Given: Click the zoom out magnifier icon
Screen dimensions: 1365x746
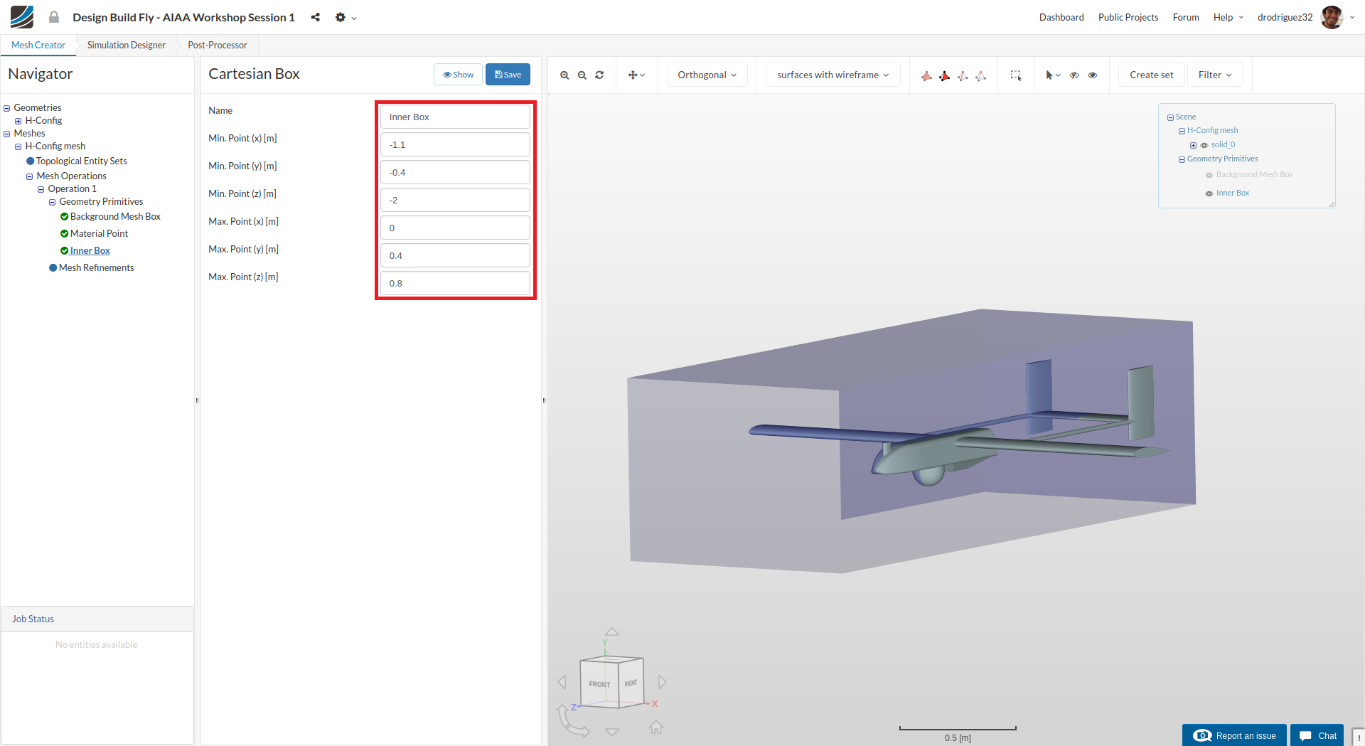Looking at the screenshot, I should pos(582,75).
